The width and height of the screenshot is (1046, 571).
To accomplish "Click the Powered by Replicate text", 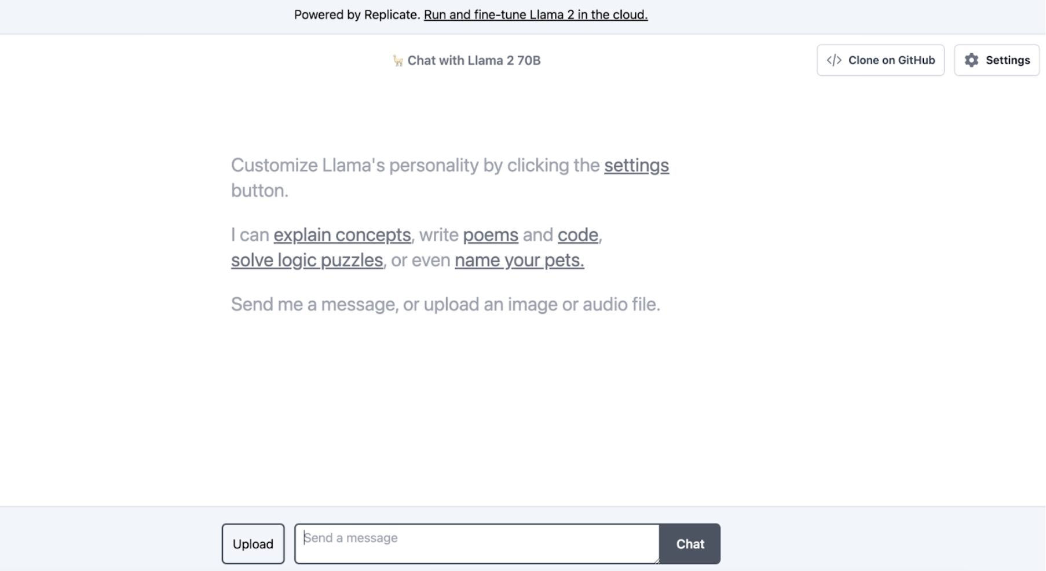I will pos(357,15).
